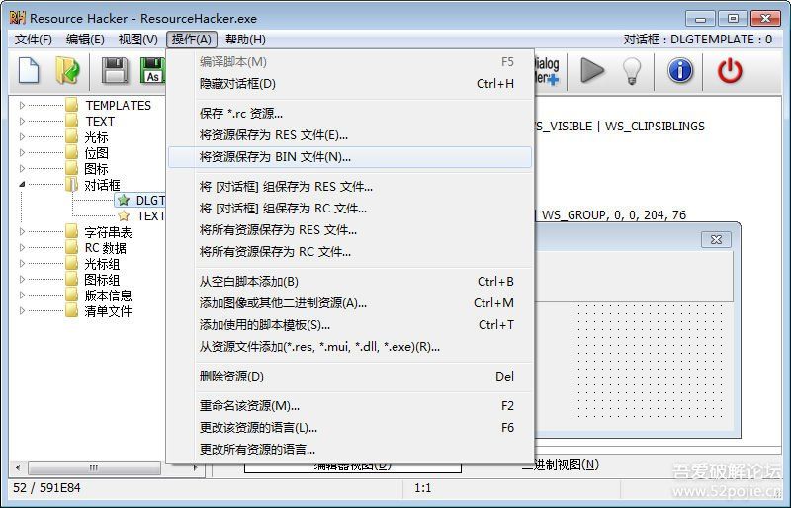Click the Save As green disk icon
The height and width of the screenshot is (508, 791).
tap(152, 70)
